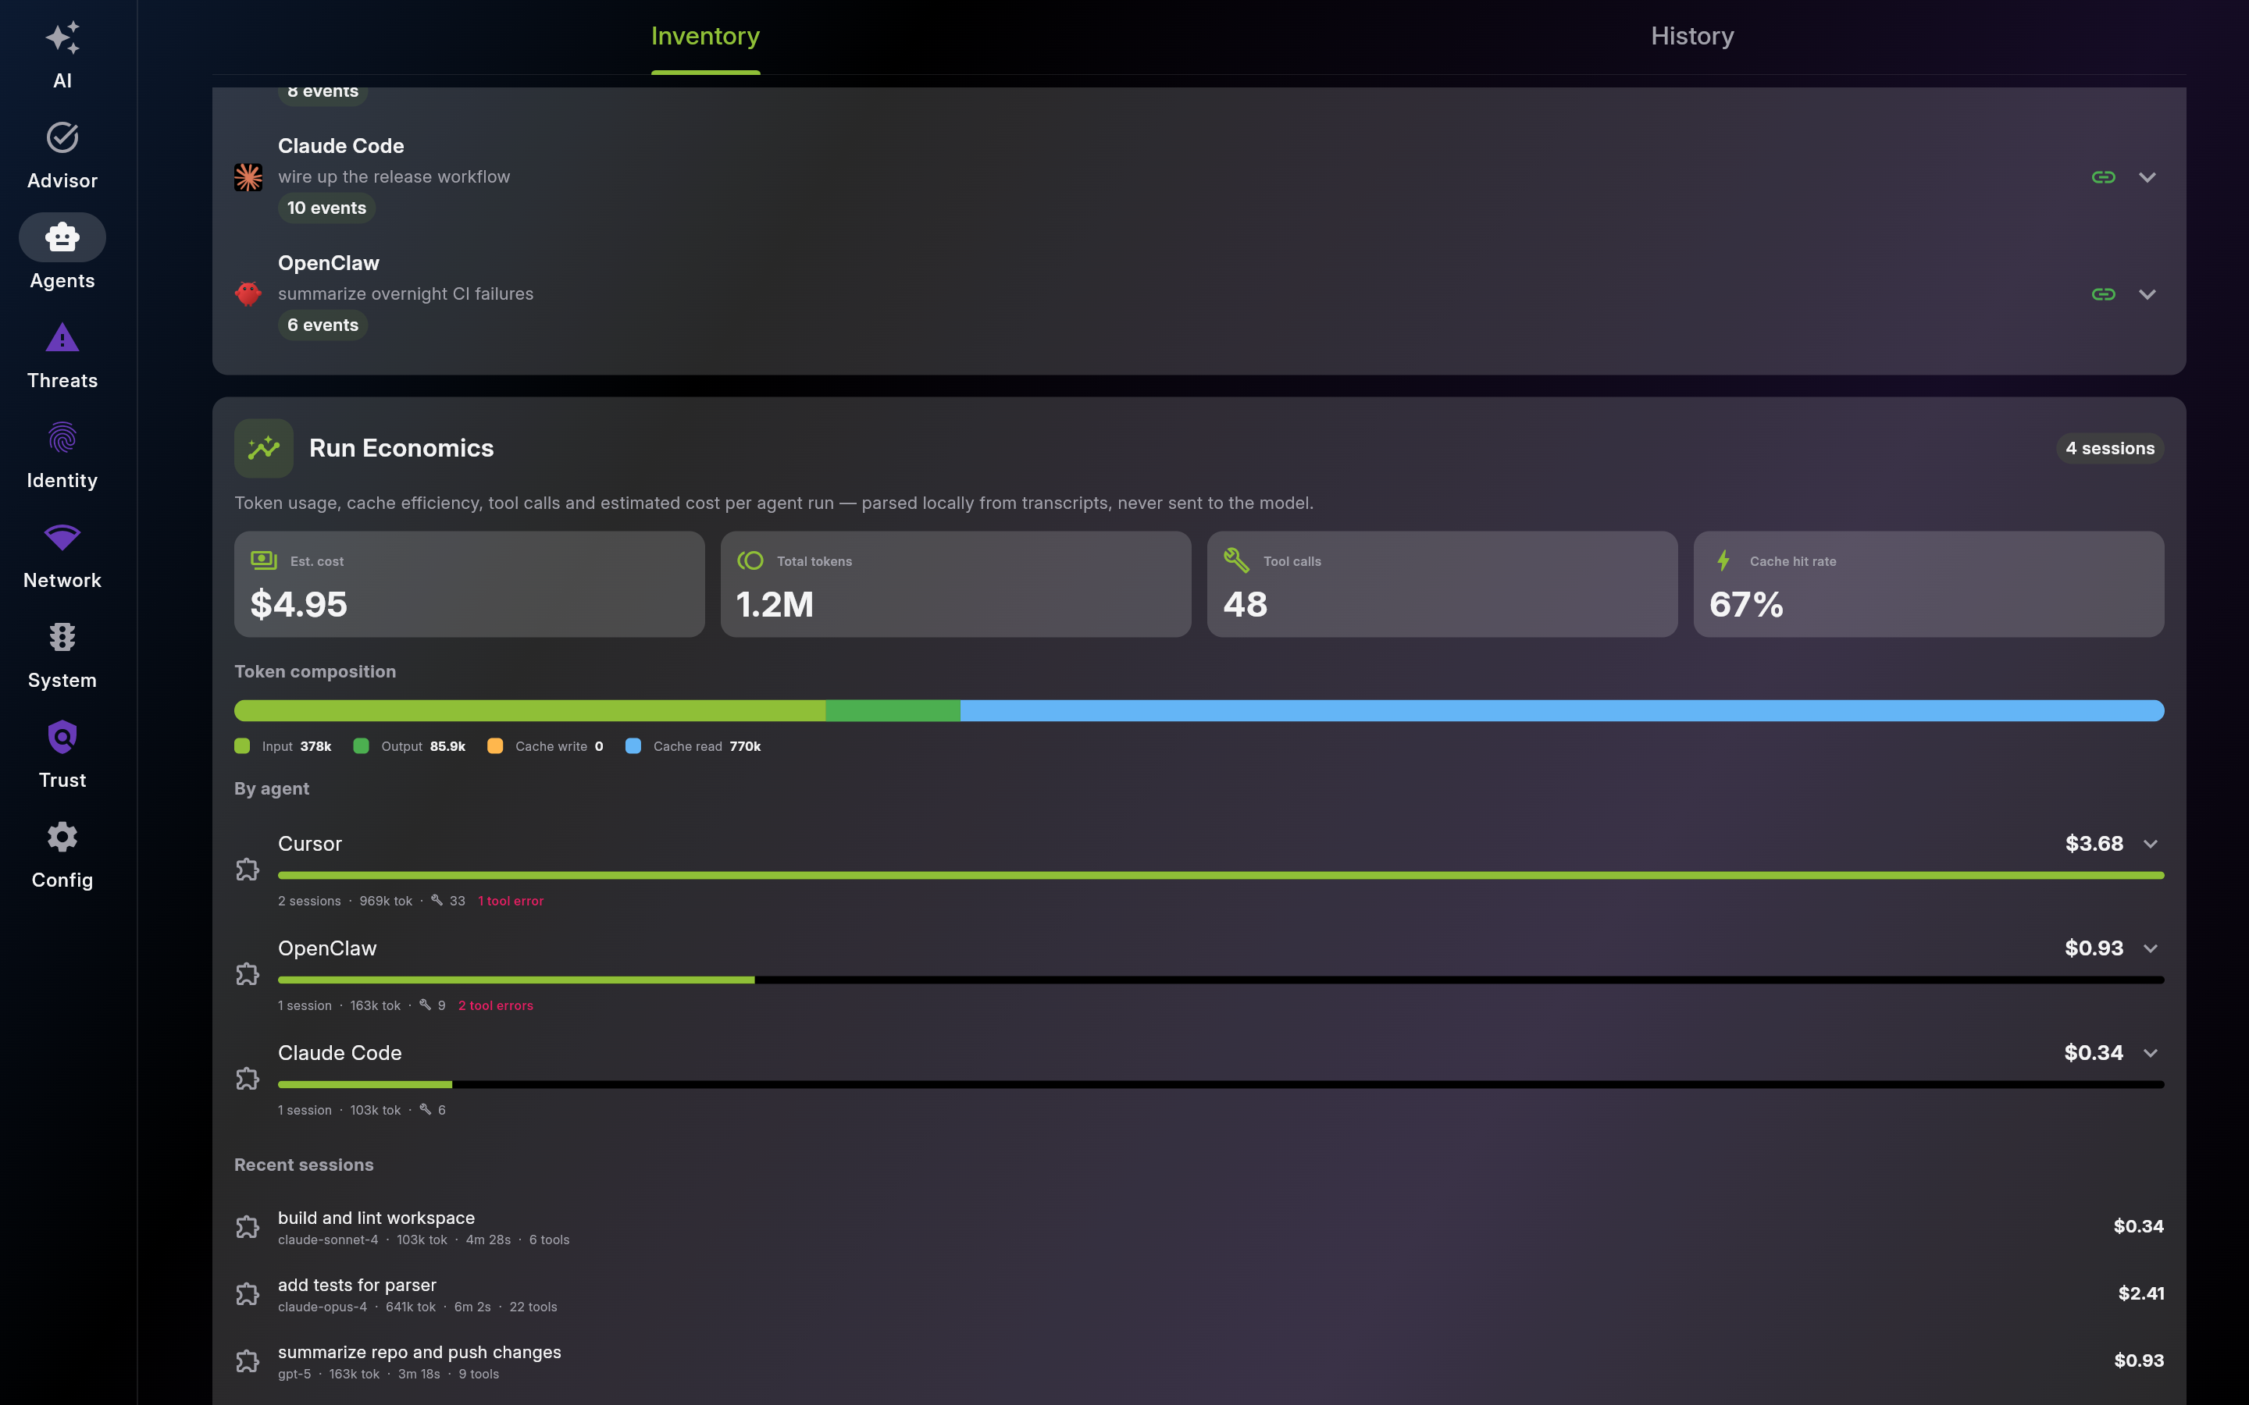This screenshot has height=1405, width=2249.
Task: Click the puzzle icon beside Claude Code cost row
Action: point(248,1079)
